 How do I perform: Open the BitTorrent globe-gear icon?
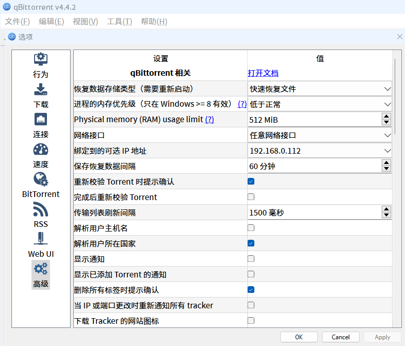tap(41, 179)
